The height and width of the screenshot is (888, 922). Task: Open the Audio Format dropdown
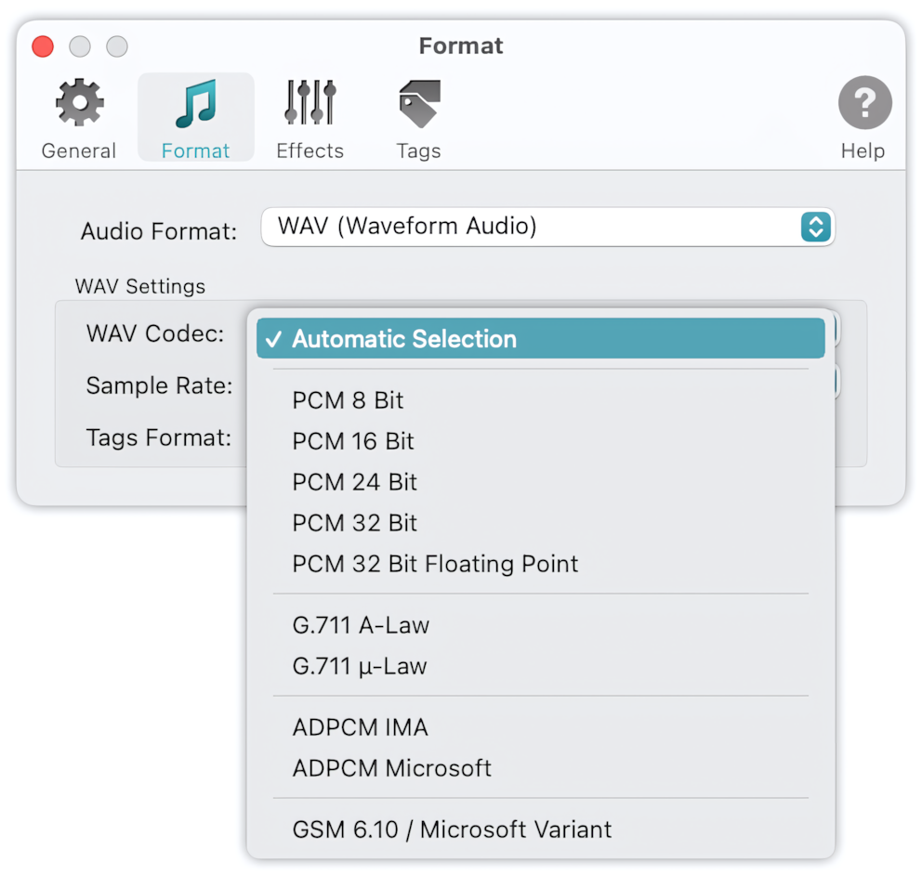point(547,227)
